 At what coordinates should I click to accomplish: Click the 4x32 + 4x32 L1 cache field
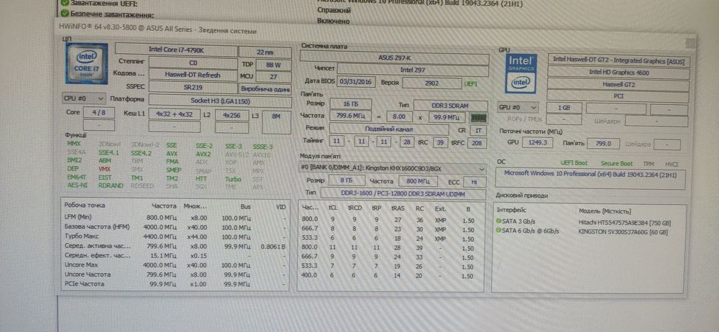click(x=174, y=114)
